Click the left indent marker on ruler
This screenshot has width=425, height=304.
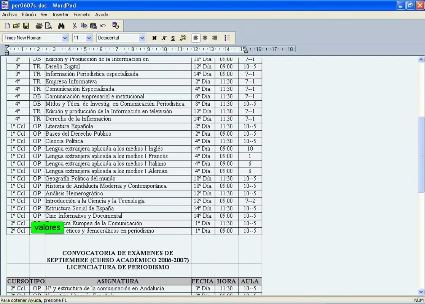click(x=7, y=50)
